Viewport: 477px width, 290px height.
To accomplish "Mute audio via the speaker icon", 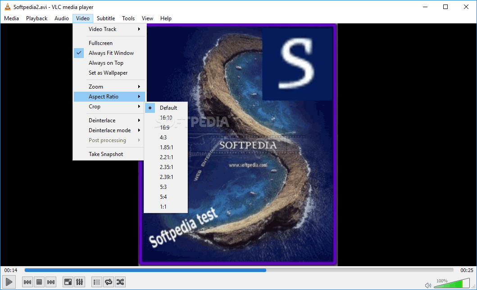I will click(428, 285).
